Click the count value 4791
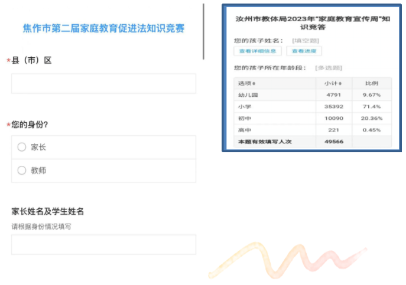The width and height of the screenshot is (406, 285). point(333,95)
